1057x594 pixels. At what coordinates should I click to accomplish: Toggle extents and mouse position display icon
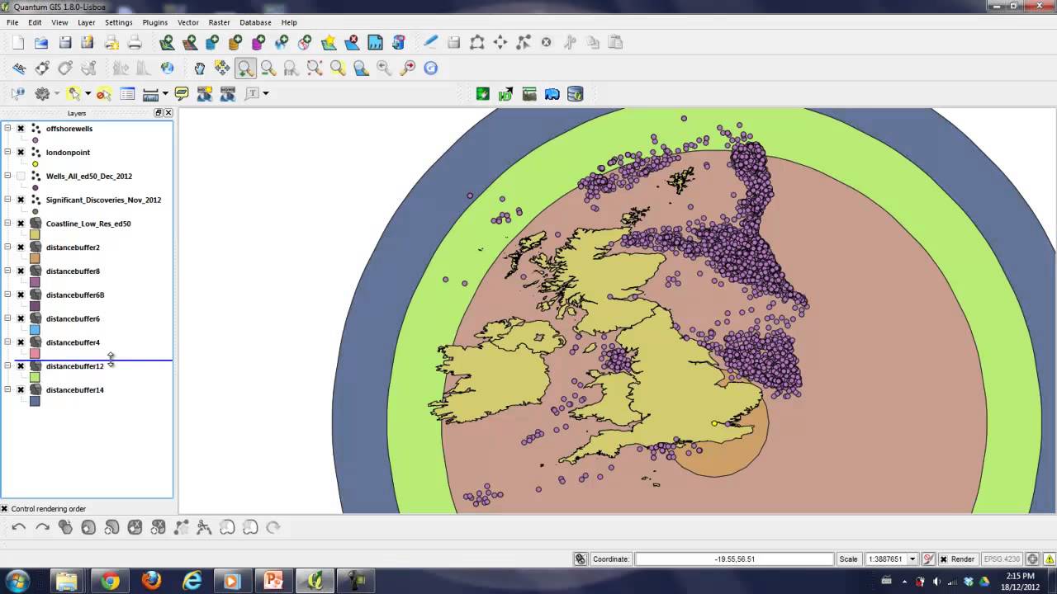(581, 559)
